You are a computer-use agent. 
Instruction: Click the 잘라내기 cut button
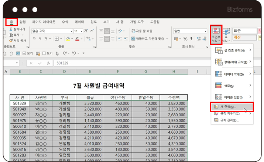[x=17, y=29]
